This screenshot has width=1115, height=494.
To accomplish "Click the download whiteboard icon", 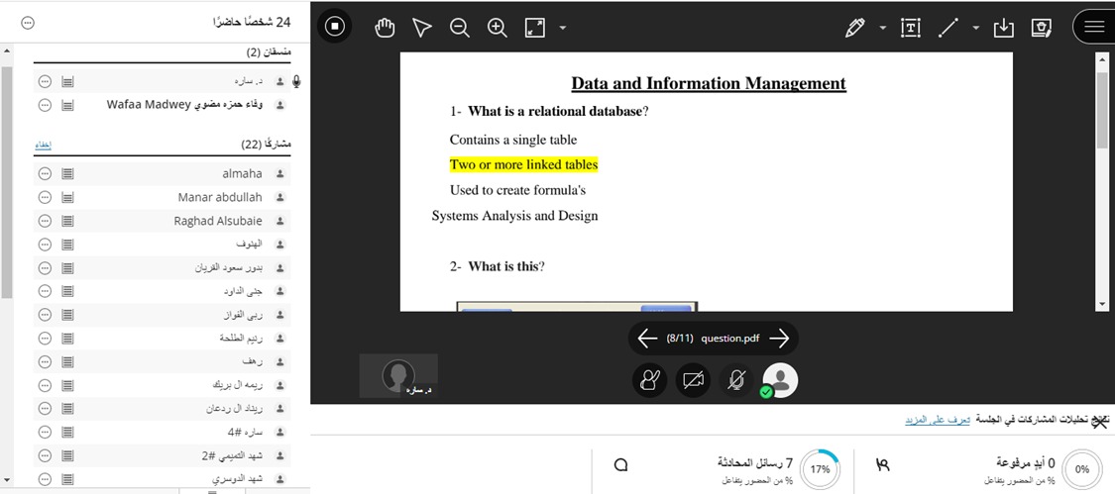I will (x=1003, y=28).
